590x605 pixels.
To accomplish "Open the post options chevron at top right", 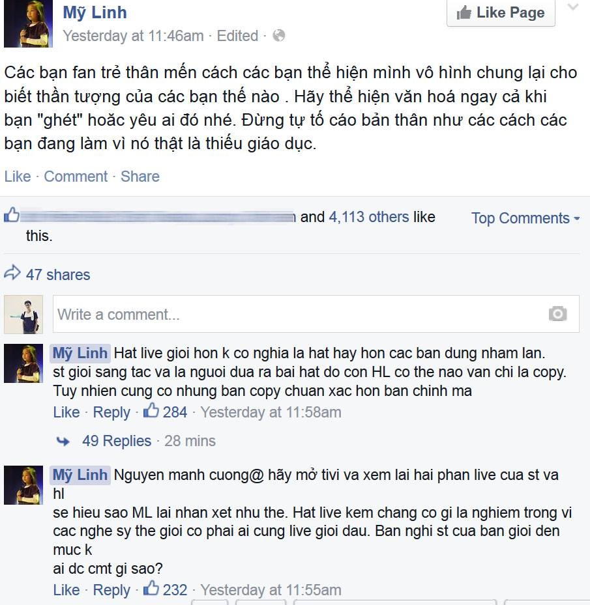I will pyautogui.click(x=572, y=7).
